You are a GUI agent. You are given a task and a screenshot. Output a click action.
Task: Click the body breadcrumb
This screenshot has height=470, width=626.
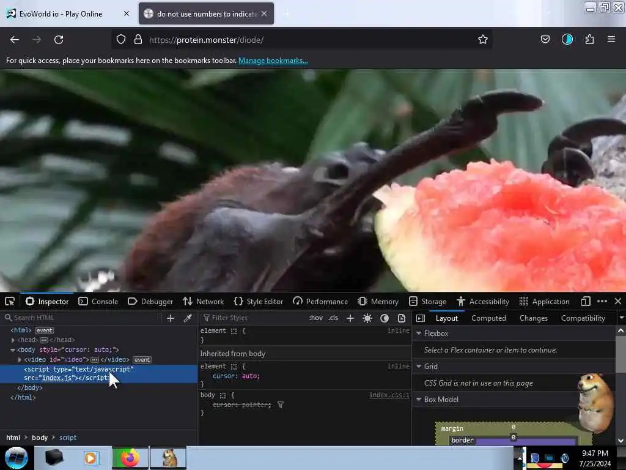40,438
